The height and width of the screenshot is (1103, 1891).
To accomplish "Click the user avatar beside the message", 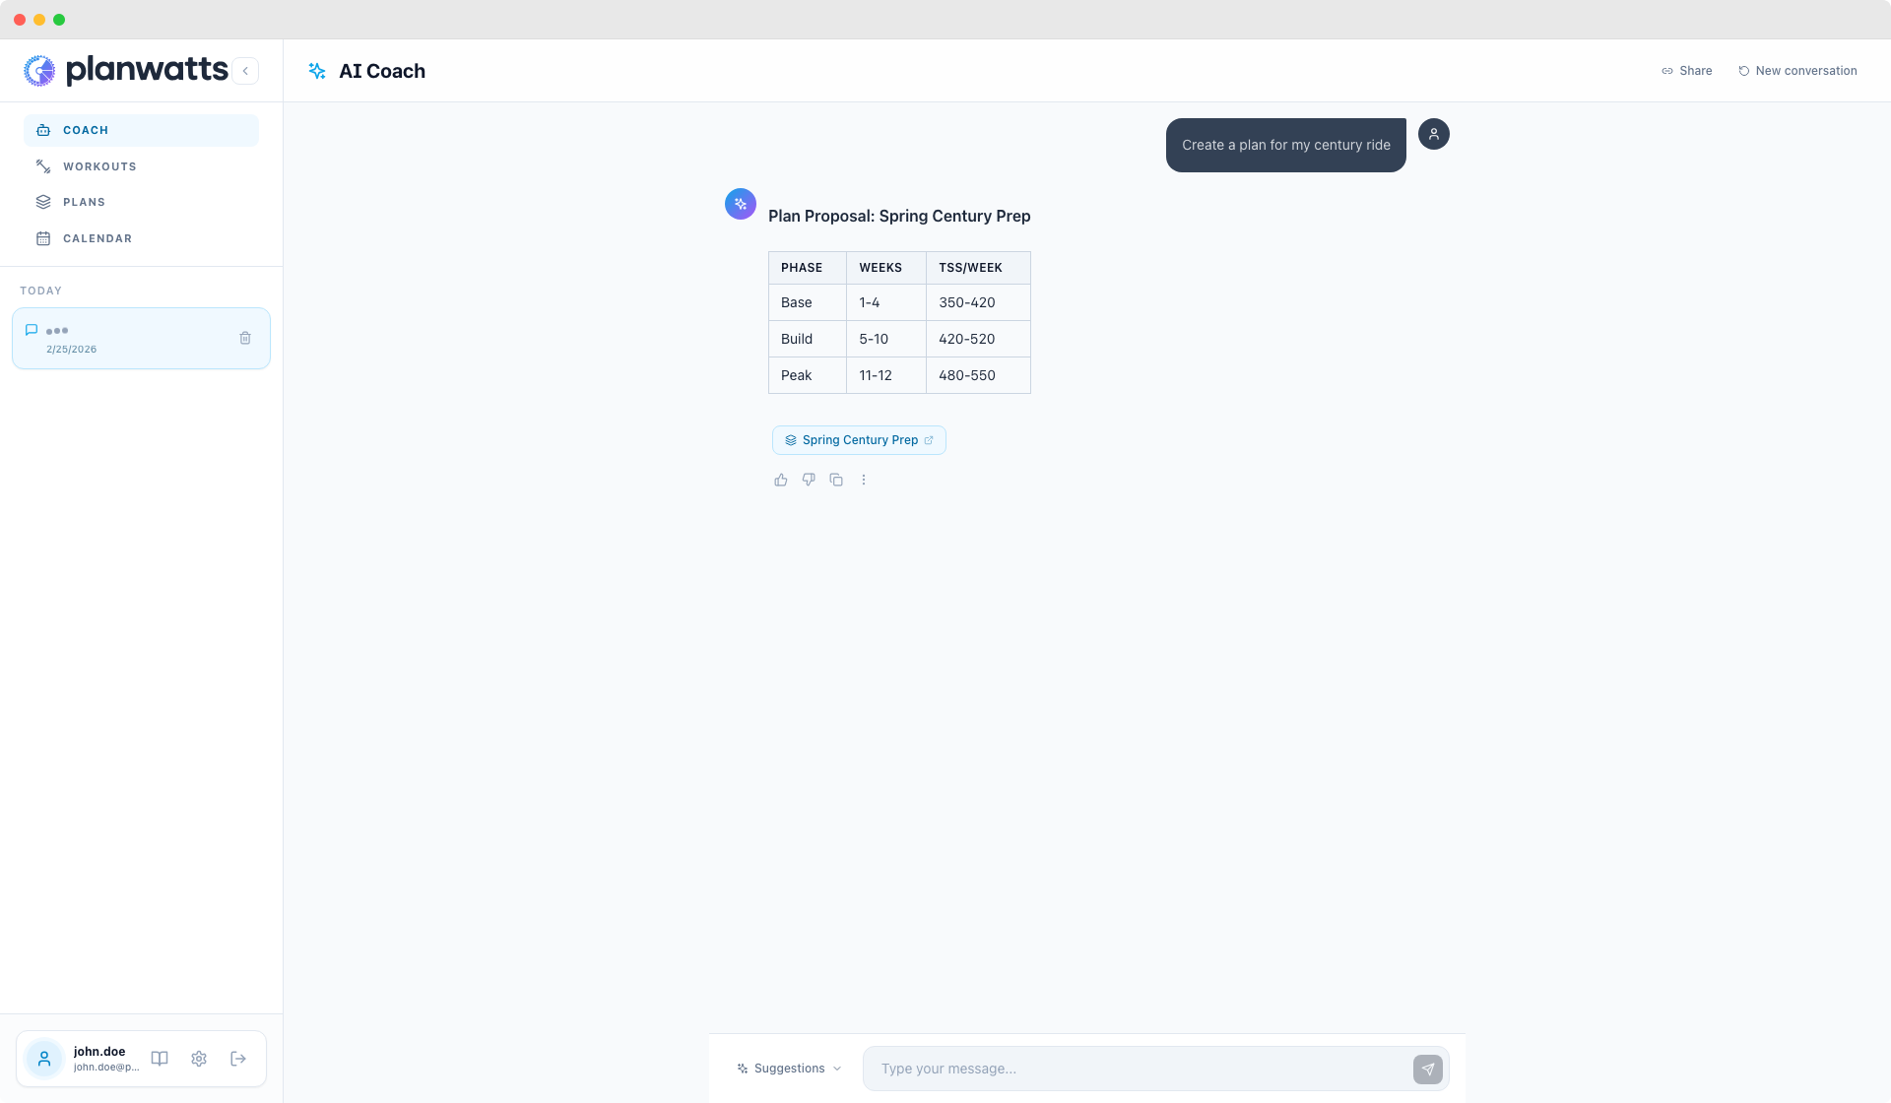I will coord(1434,134).
